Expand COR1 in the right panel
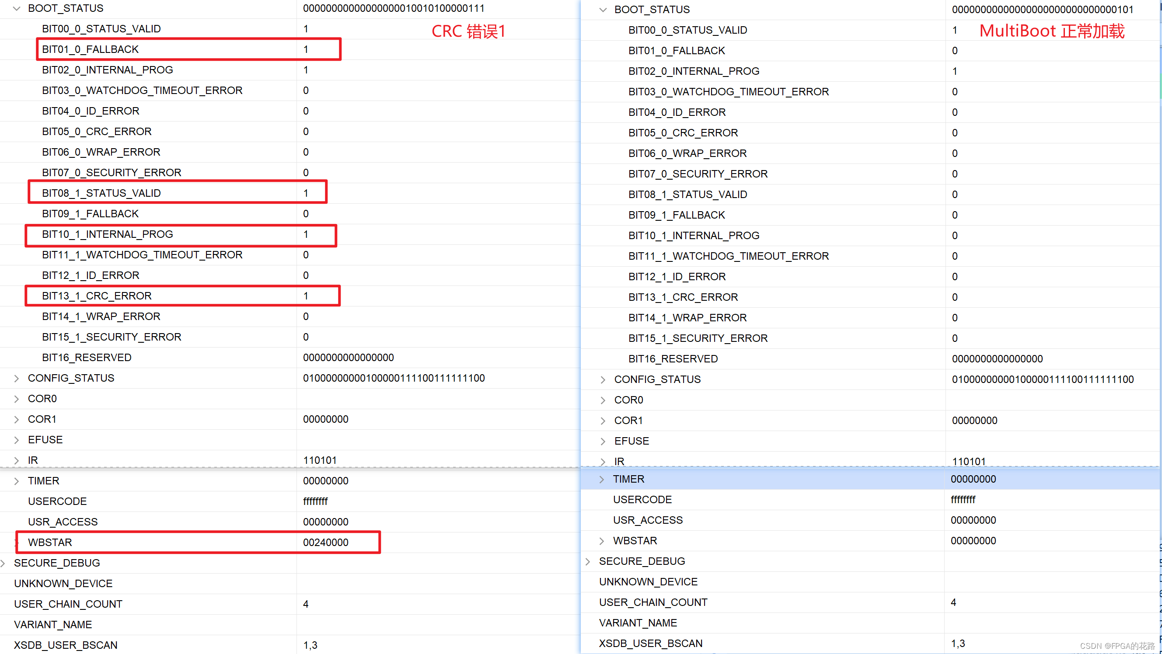Viewport: 1162px width, 654px height. point(603,421)
